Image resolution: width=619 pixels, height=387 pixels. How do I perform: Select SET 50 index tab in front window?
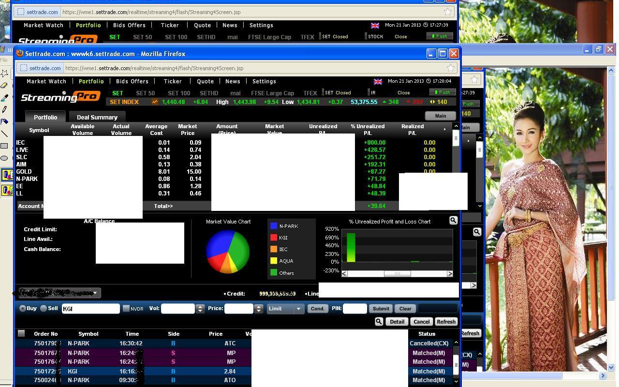coord(146,93)
